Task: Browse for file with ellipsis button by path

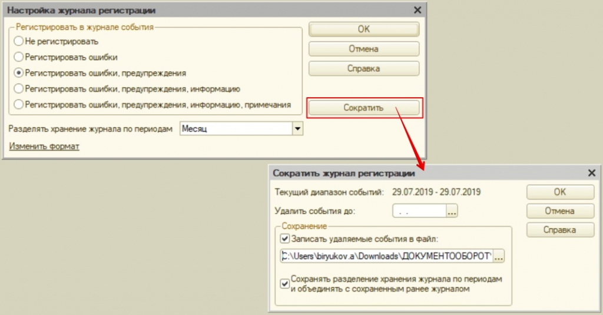Action: pyautogui.click(x=499, y=256)
